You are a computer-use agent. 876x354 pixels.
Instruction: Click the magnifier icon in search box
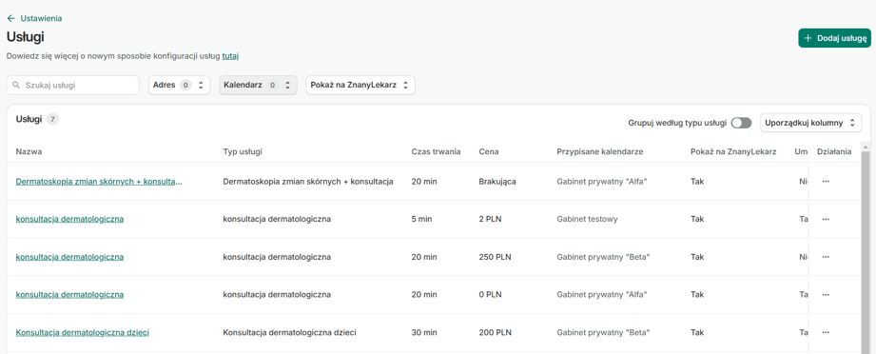16,86
